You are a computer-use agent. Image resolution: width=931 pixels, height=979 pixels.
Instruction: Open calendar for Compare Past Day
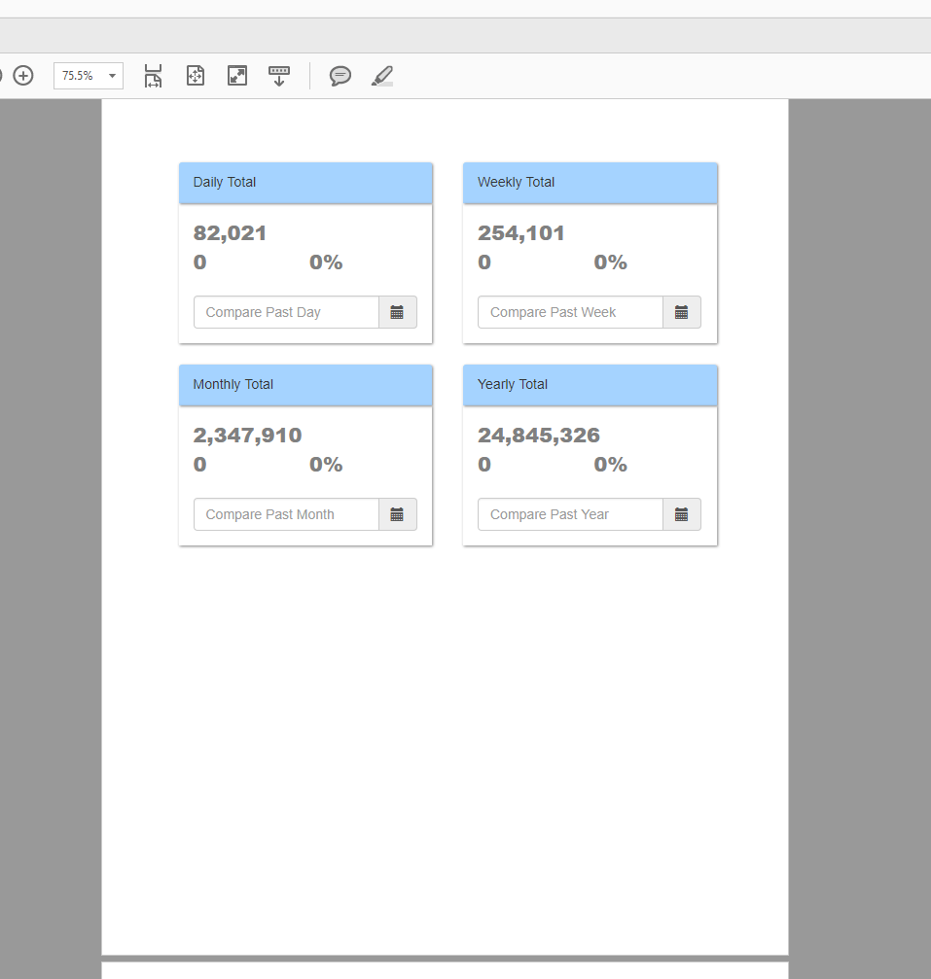[397, 312]
